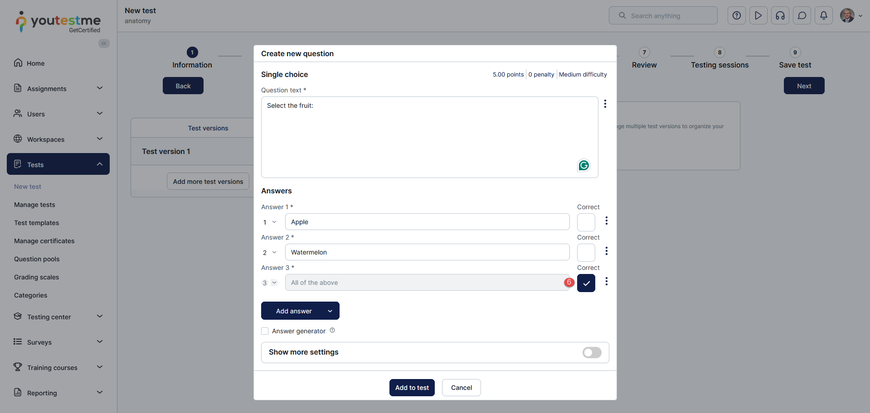Enable the Answer generator checkbox
Screen dimensions: 870x413
click(x=265, y=331)
